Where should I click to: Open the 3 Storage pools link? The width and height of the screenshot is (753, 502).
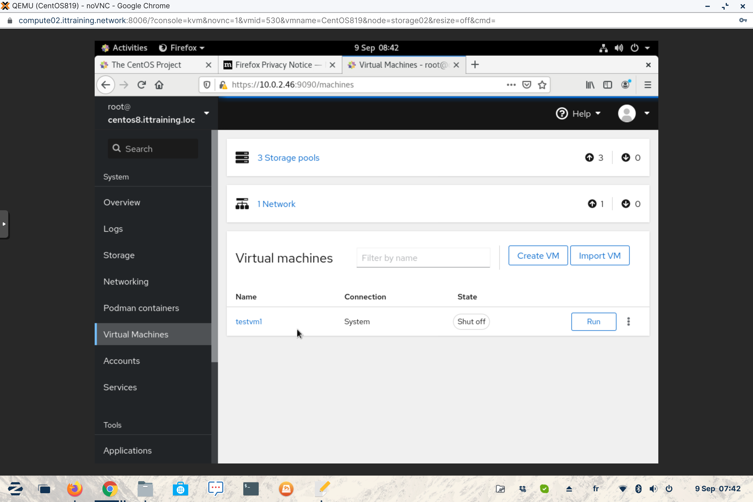pos(288,157)
